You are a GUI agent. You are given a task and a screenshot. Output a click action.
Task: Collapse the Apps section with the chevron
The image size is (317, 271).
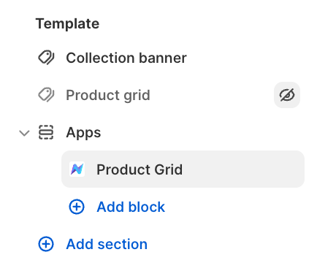(x=24, y=133)
